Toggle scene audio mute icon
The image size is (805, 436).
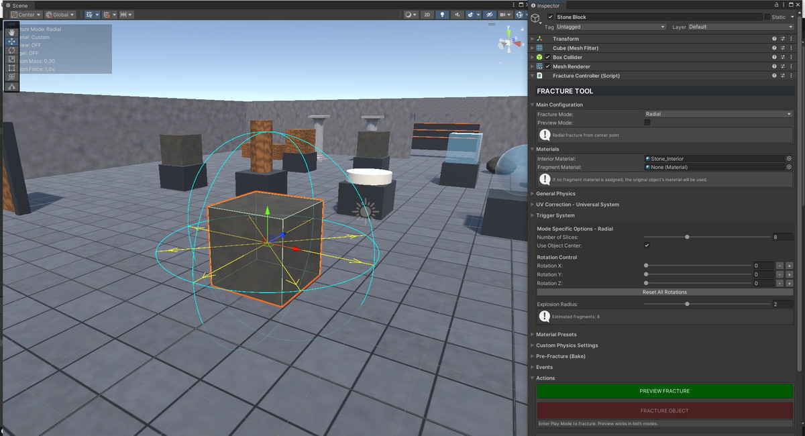point(458,14)
